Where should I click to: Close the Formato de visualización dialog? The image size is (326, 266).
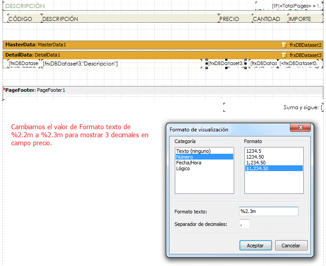(x=300, y=127)
